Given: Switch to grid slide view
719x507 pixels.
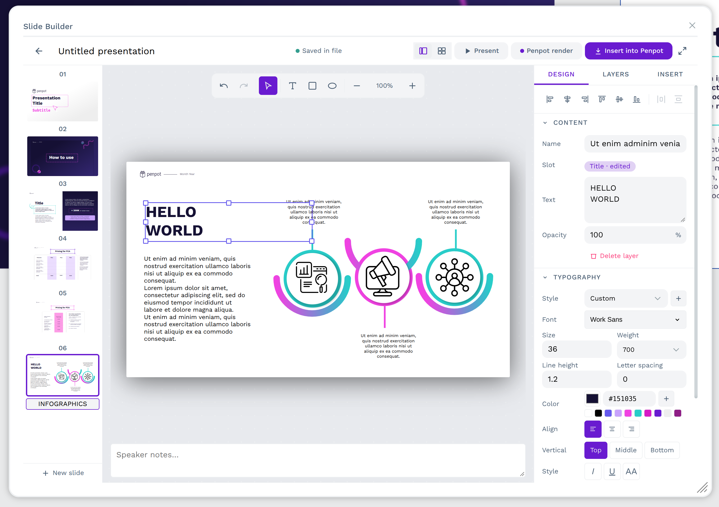Looking at the screenshot, I should pyautogui.click(x=442, y=51).
